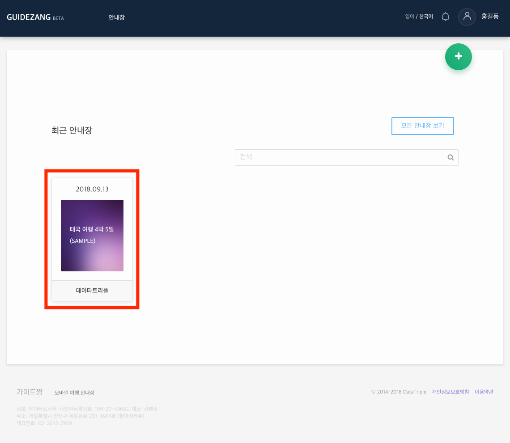Screen dimensions: 510x443
Task: Focus the 검색 search field
Action: click(x=346, y=158)
